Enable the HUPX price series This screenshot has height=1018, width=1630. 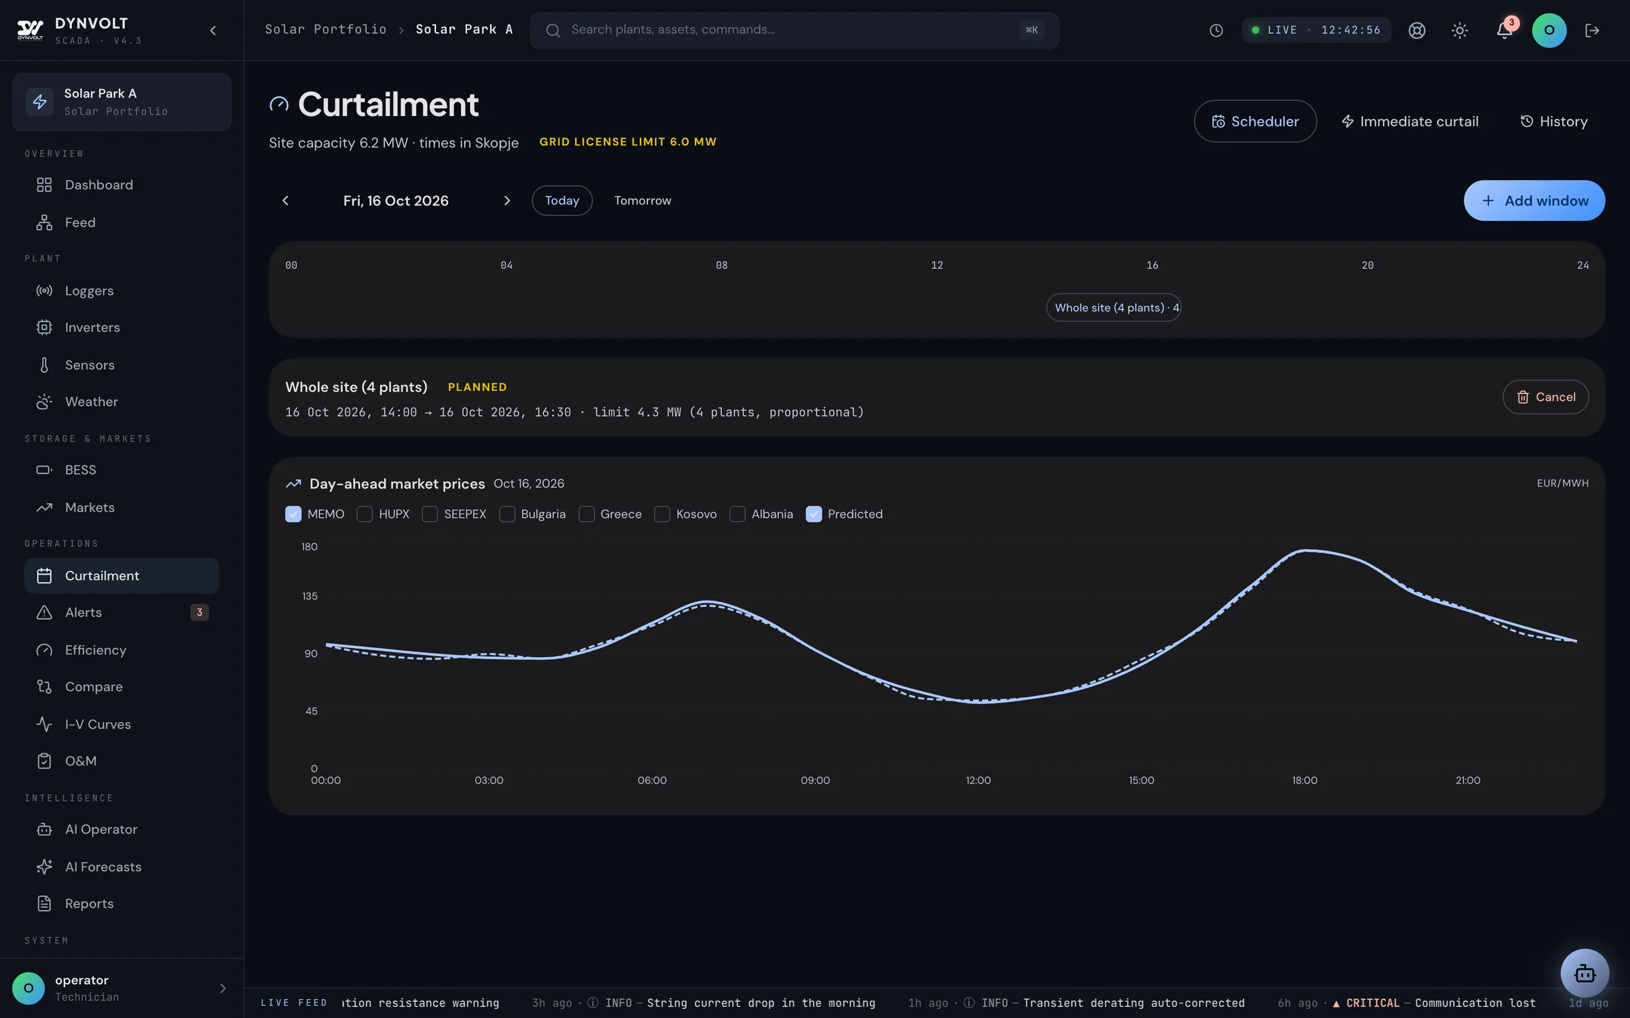(365, 514)
